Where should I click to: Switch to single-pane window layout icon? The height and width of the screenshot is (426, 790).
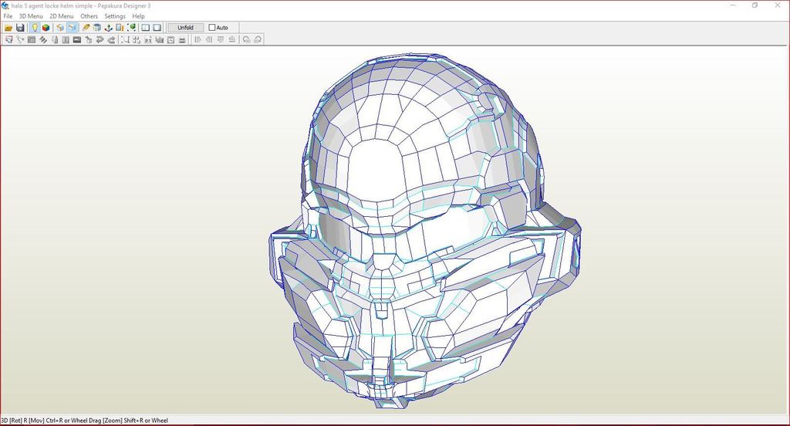click(x=157, y=28)
